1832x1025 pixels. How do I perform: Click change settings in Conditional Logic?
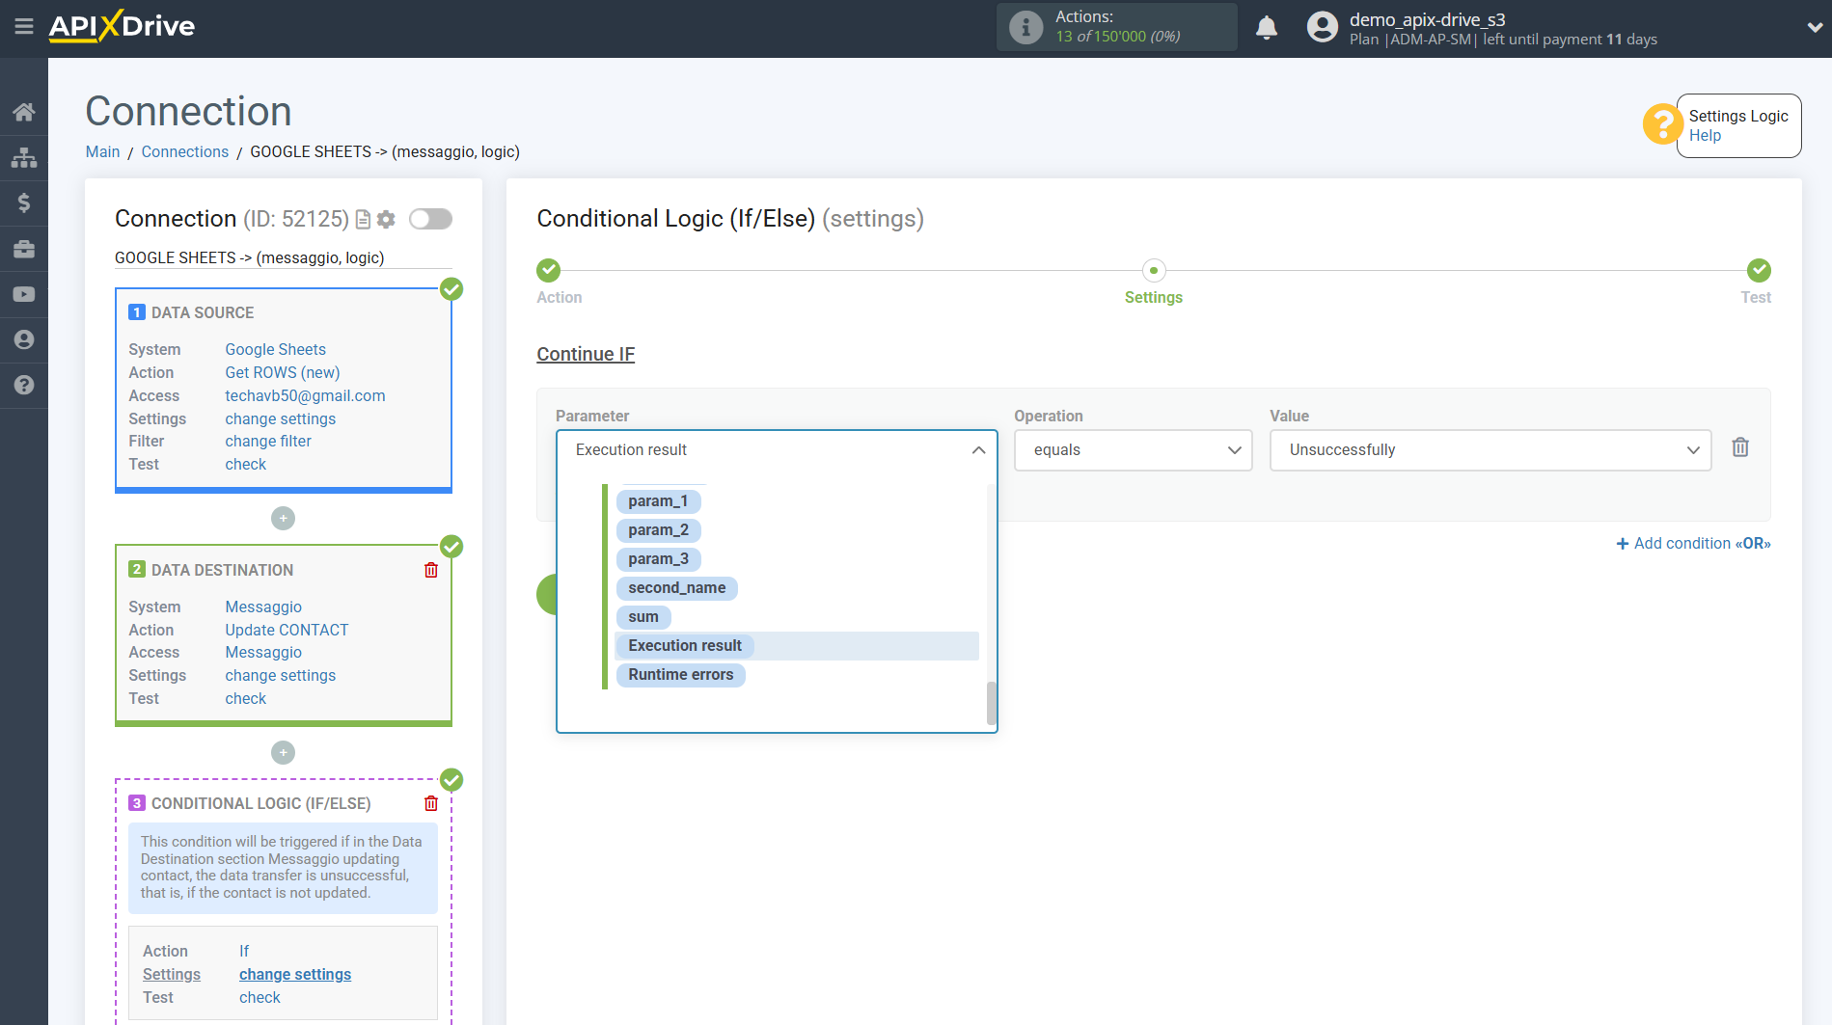295,975
